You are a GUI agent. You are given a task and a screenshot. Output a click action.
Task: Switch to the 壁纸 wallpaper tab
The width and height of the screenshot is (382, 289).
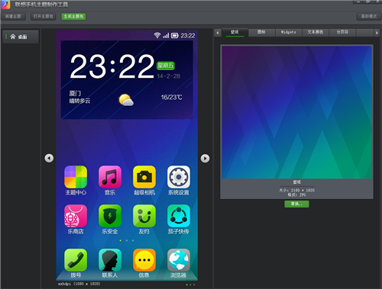coord(235,32)
